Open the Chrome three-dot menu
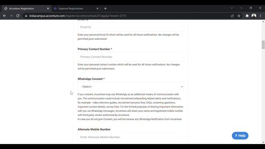Viewport: 265px width, 149px height. coord(260,16)
